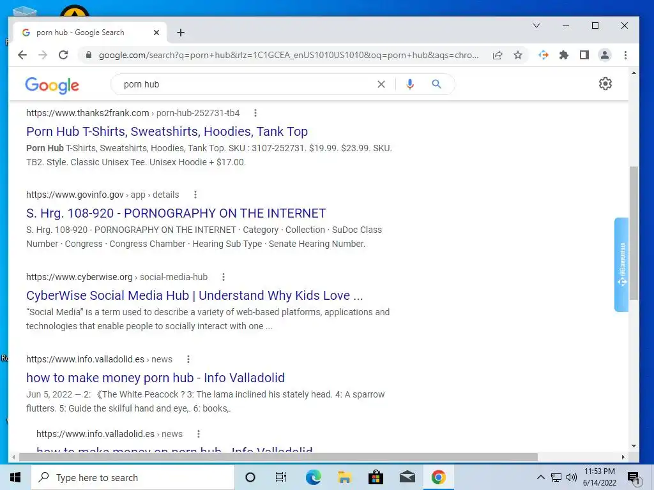Open S. Hrg. 108-920 result link

click(x=176, y=213)
